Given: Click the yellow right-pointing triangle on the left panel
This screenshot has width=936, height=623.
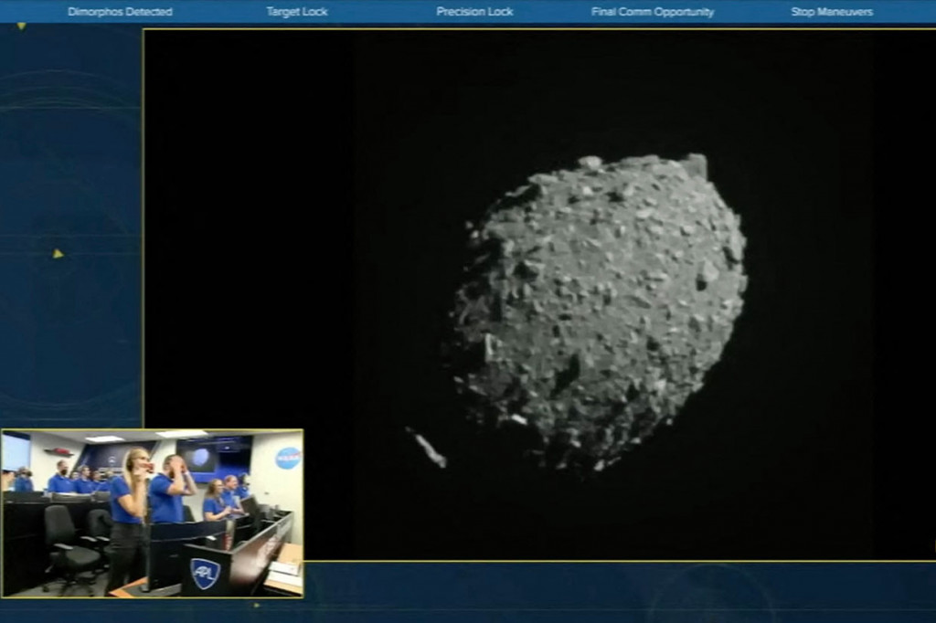Looking at the screenshot, I should [x=58, y=254].
